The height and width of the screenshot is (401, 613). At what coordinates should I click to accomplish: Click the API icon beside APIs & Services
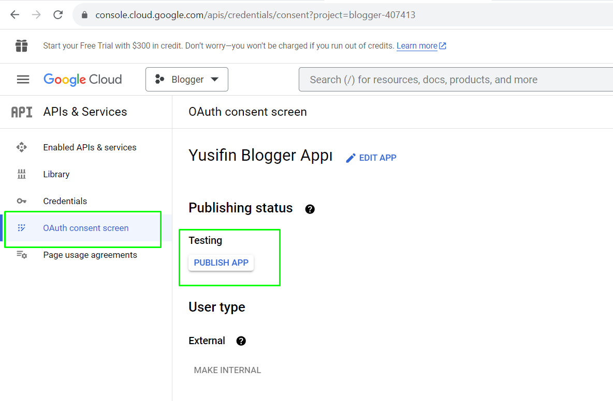(x=22, y=112)
